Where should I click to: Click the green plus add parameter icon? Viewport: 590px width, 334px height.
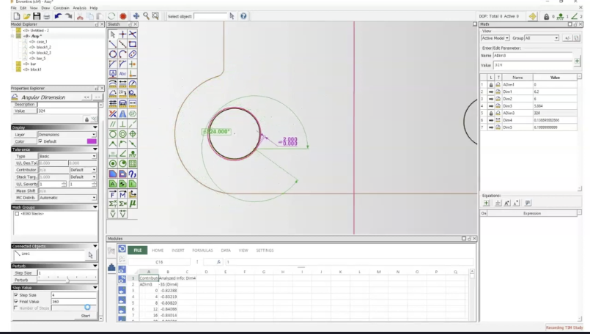(x=578, y=60)
